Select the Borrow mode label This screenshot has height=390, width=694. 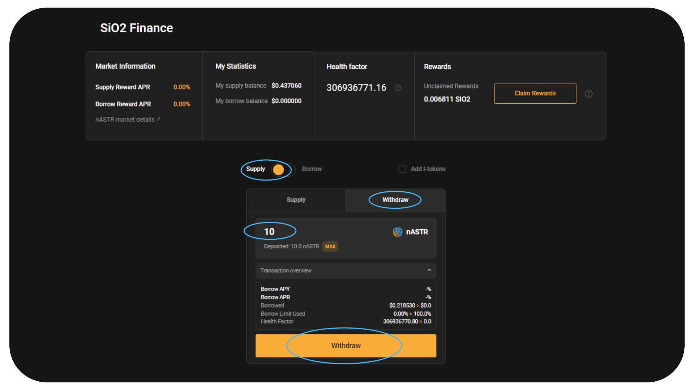point(312,169)
